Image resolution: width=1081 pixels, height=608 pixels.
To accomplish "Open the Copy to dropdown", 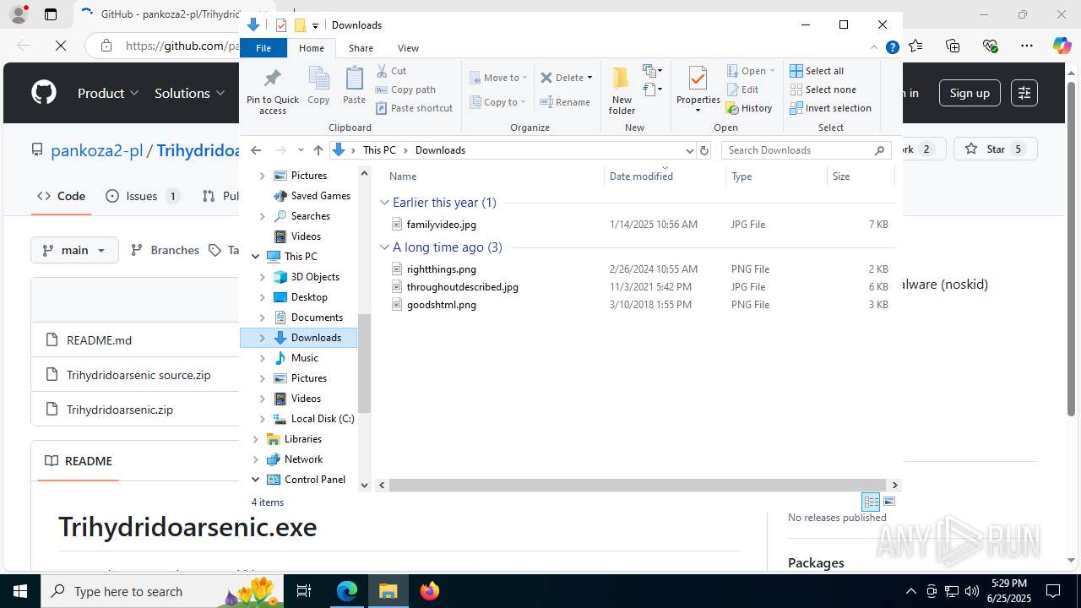I will [498, 102].
